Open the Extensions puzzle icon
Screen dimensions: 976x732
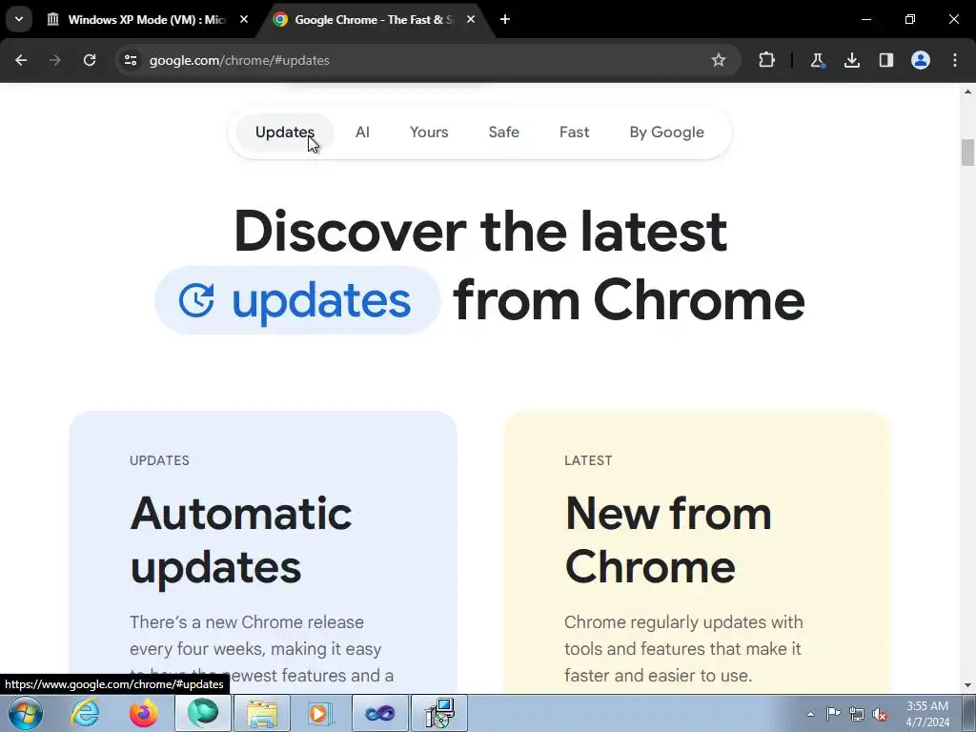767,60
